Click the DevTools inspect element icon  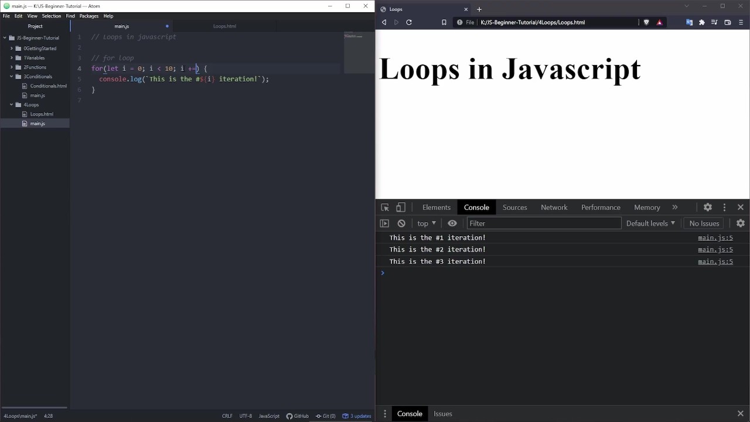[x=385, y=207]
